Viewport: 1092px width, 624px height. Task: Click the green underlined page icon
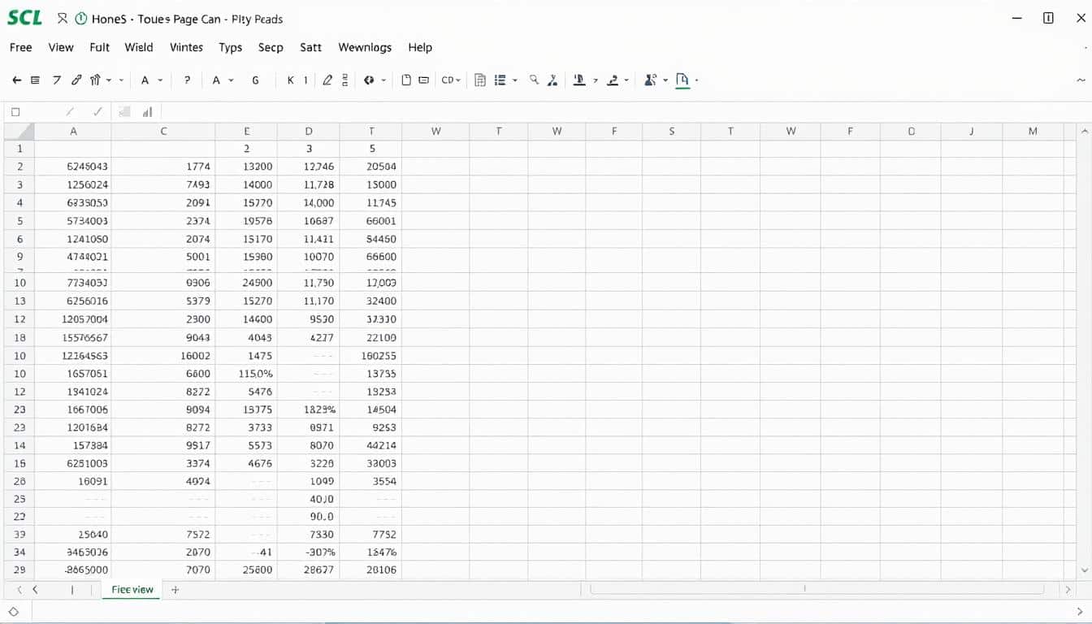coord(682,80)
